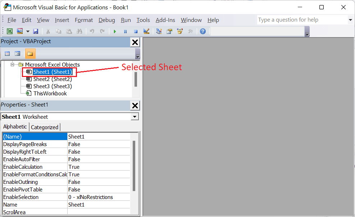Switch to the Categorized tab
355x217 pixels.
(x=45, y=127)
